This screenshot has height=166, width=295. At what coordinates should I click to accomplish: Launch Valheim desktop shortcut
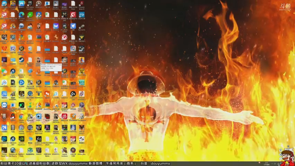pyautogui.click(x=39, y=150)
